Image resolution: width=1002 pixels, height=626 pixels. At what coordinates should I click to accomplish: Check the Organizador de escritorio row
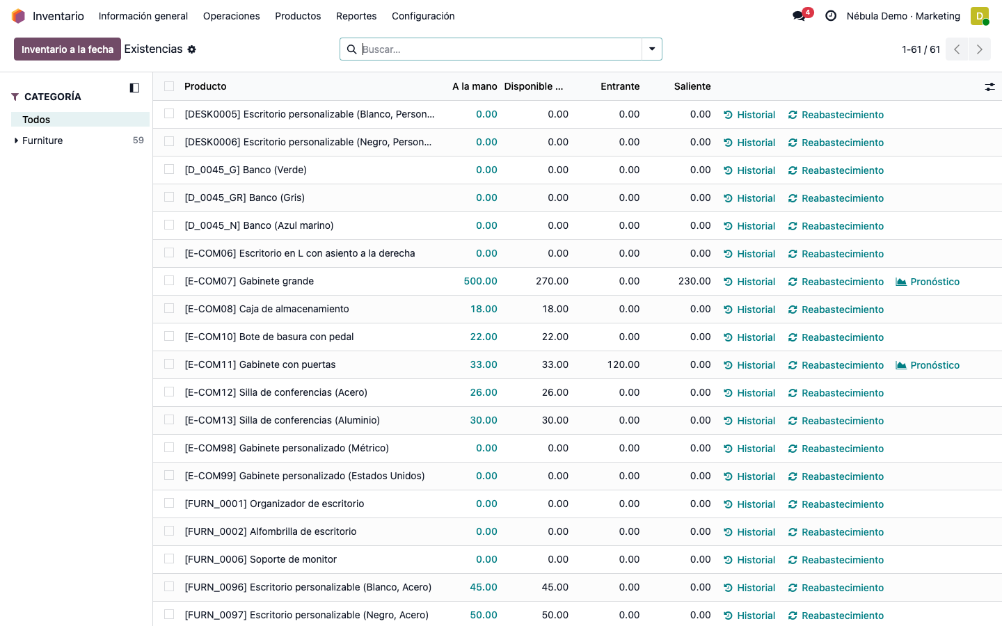pos(169,503)
